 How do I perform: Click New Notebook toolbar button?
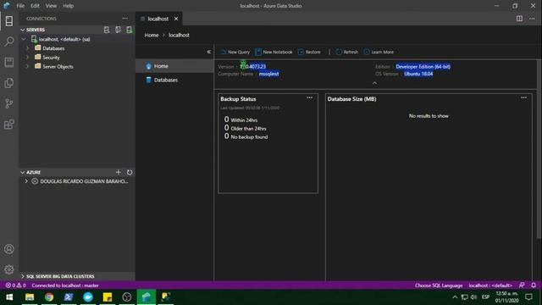(274, 52)
